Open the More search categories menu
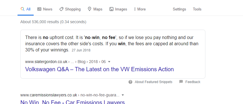Screen dimensions: 243x104 click(x=140, y=9)
